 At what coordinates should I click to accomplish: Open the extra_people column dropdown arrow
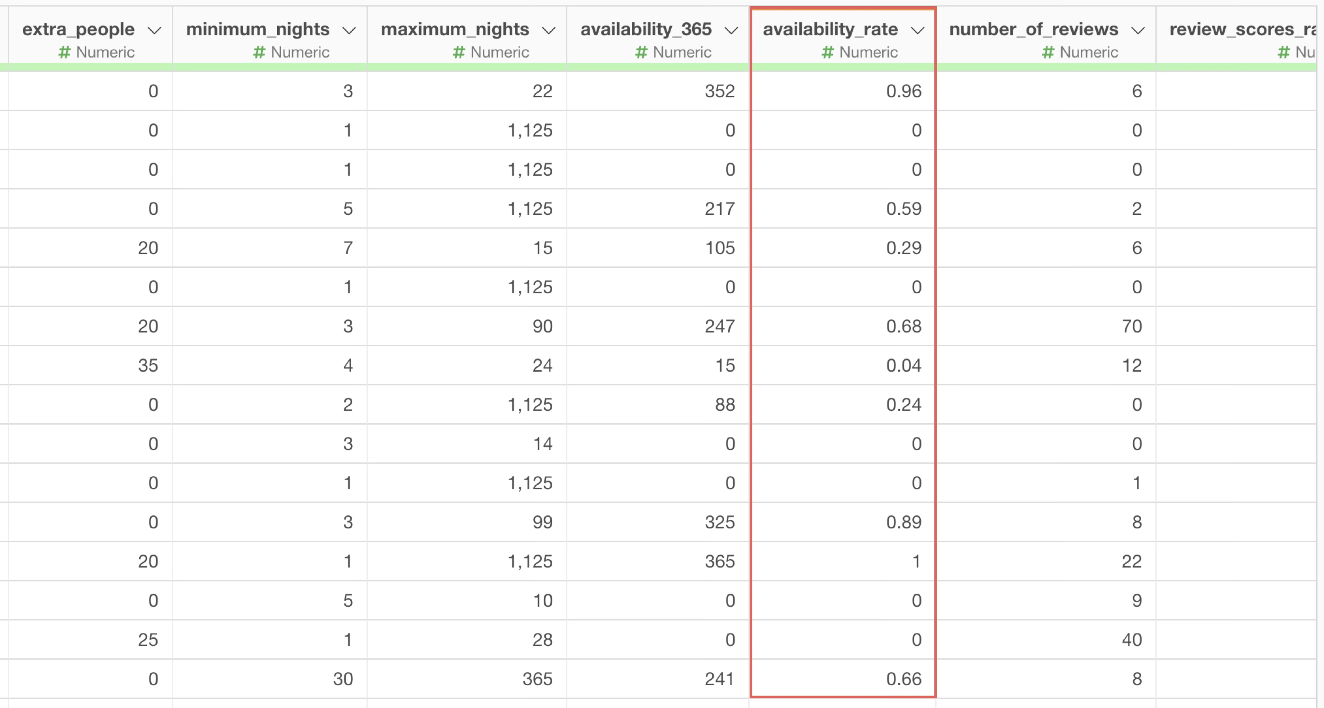154,30
